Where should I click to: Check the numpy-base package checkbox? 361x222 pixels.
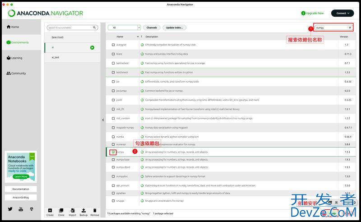coord(113,160)
